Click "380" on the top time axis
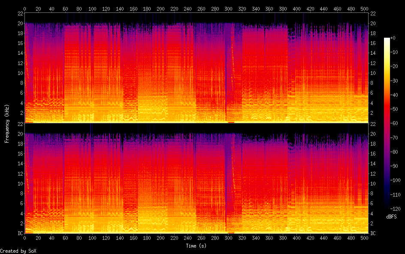Screen dimensions: 405x254 283,9
